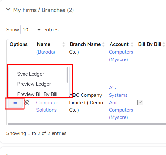The width and height of the screenshot is (166, 155).
Task: Open the hamburger options menu icon
Action: pyautogui.click(x=15, y=103)
